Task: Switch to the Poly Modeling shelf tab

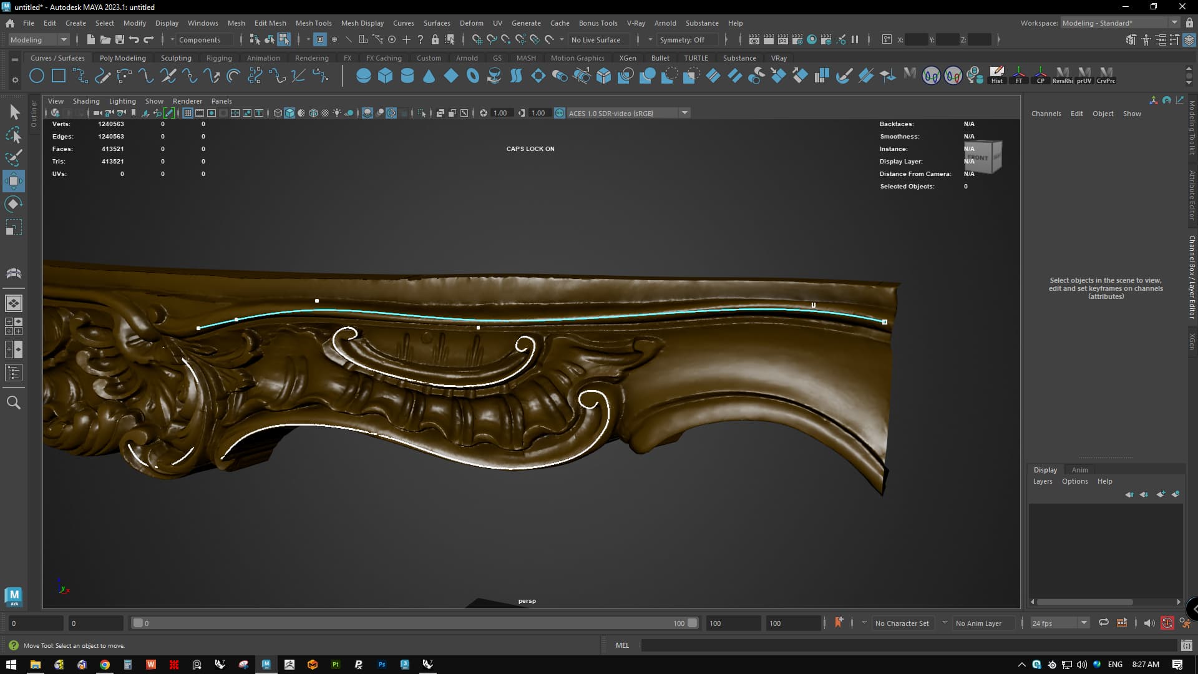Action: coord(122,57)
